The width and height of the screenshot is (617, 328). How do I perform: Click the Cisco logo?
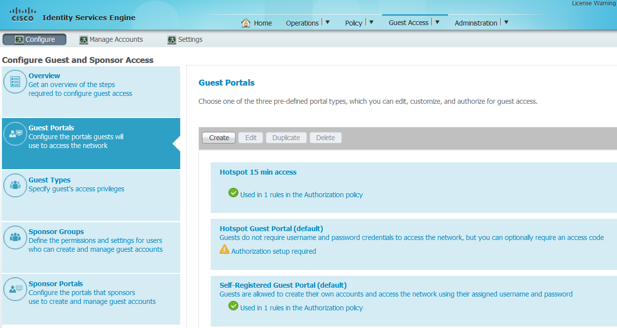23,15
